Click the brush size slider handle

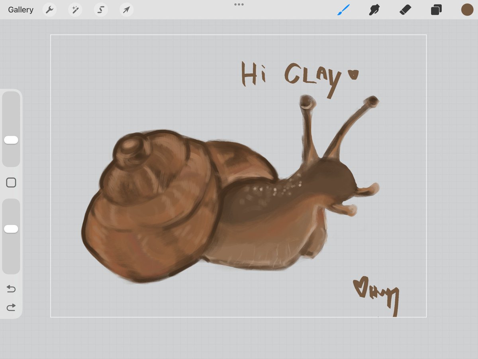(x=11, y=140)
